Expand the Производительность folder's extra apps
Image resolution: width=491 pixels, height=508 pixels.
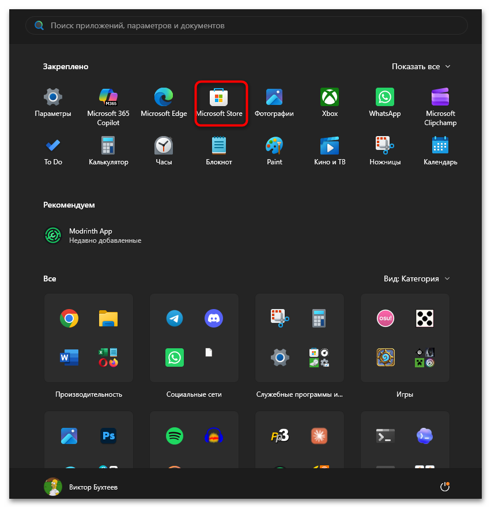tap(108, 358)
